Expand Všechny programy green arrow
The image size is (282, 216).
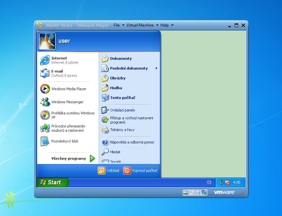(x=92, y=158)
